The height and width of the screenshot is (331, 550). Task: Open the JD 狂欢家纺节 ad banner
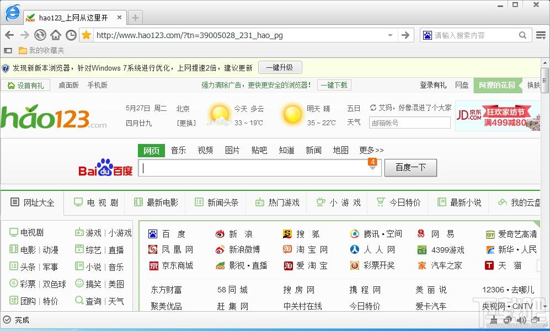click(x=498, y=116)
